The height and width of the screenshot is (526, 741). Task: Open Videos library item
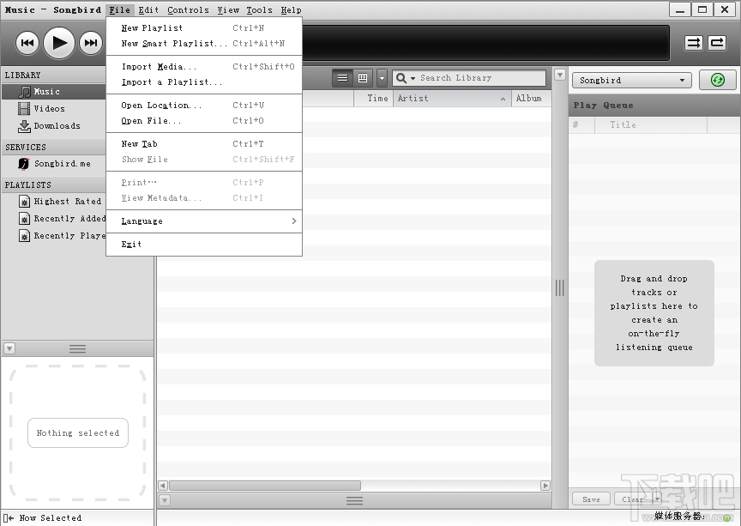[53, 109]
